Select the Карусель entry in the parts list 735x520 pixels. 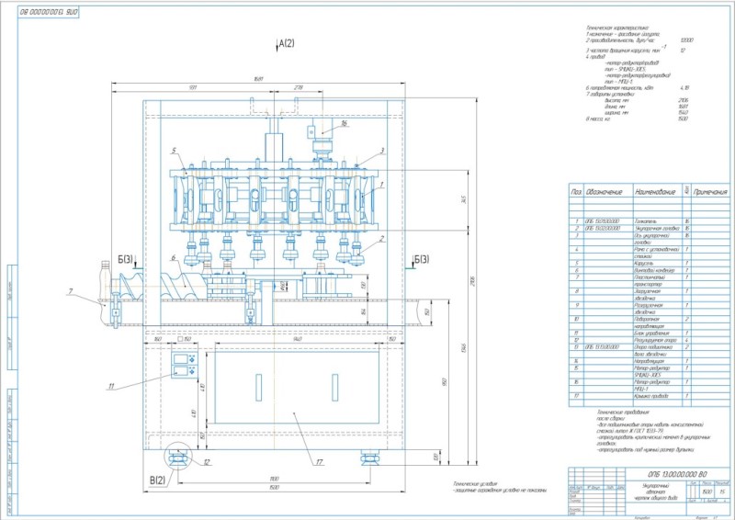click(644, 263)
